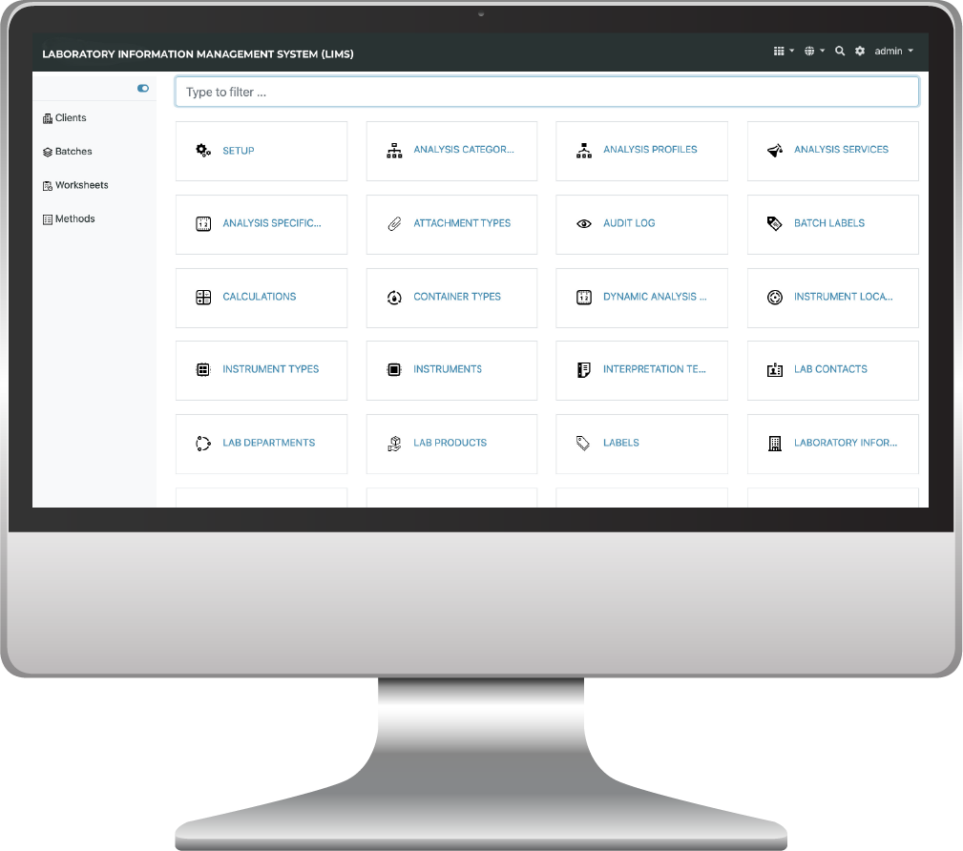Click the LIMS header title
The image size is (963, 851).
pyautogui.click(x=198, y=54)
